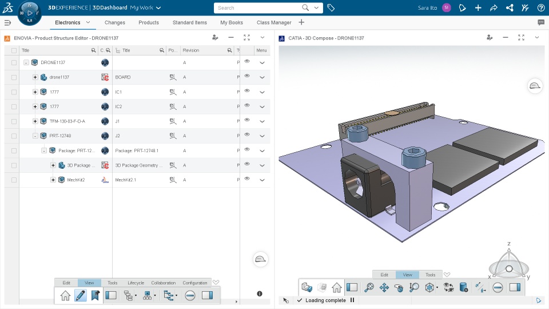Image resolution: width=549 pixels, height=309 pixels.
Task: Toggle visibility eye for BOARD row
Action: 247,76
